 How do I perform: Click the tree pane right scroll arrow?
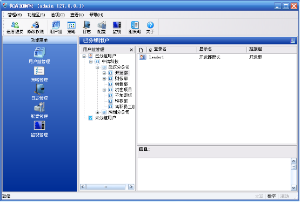tap(131, 187)
